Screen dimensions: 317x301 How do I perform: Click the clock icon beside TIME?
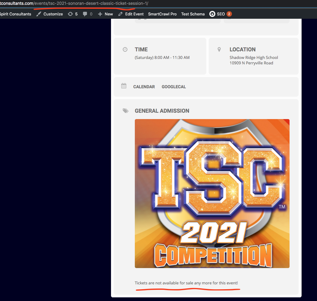[125, 50]
